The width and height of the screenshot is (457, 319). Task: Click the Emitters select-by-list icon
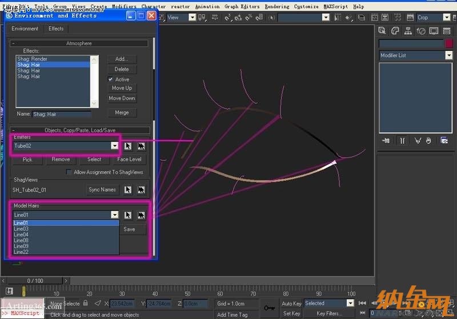click(141, 146)
